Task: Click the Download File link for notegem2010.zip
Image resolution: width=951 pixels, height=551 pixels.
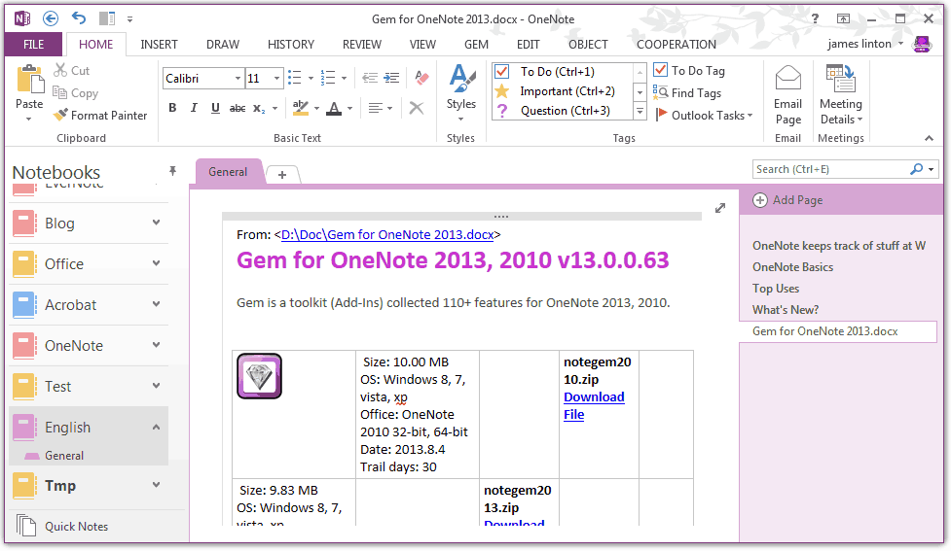Action: [594, 405]
